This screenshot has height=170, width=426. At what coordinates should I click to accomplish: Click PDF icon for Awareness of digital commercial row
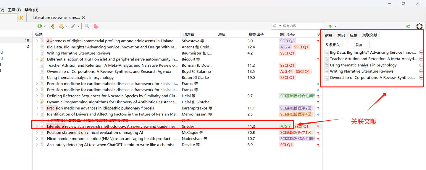pos(318,41)
